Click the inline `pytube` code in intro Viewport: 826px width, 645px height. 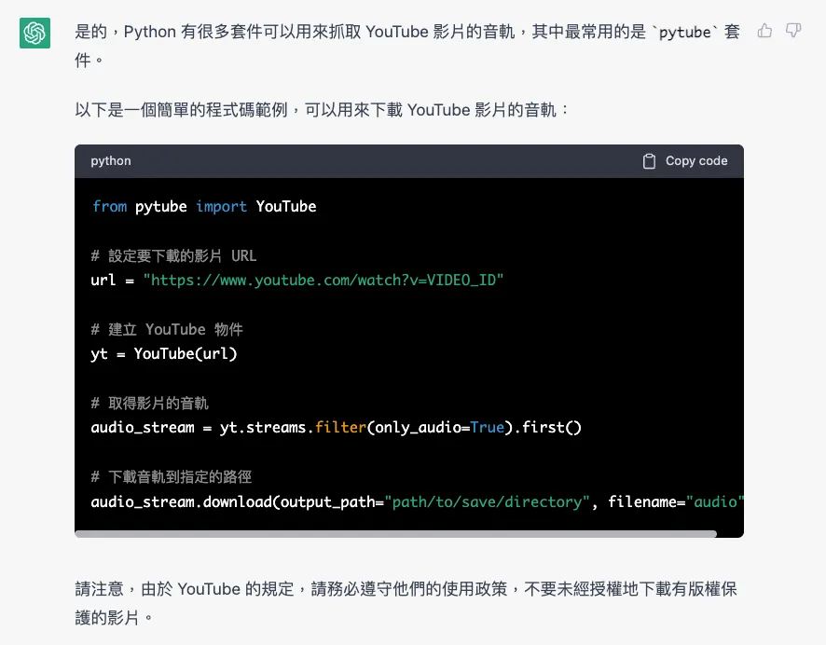click(x=685, y=32)
